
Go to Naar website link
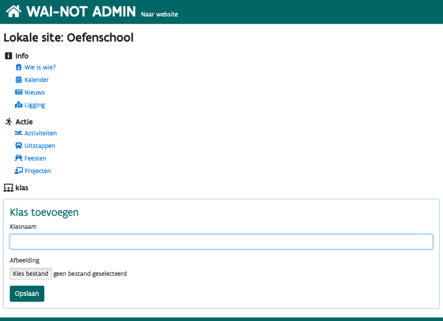(x=159, y=14)
